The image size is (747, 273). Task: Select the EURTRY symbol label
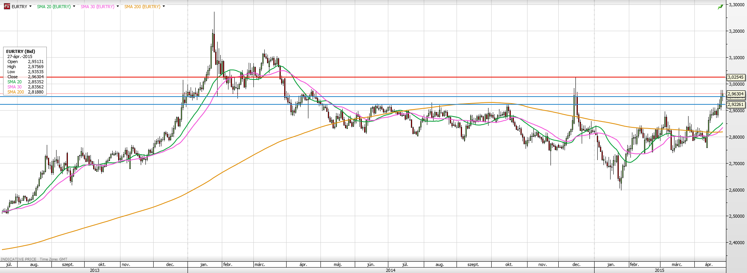19,7
